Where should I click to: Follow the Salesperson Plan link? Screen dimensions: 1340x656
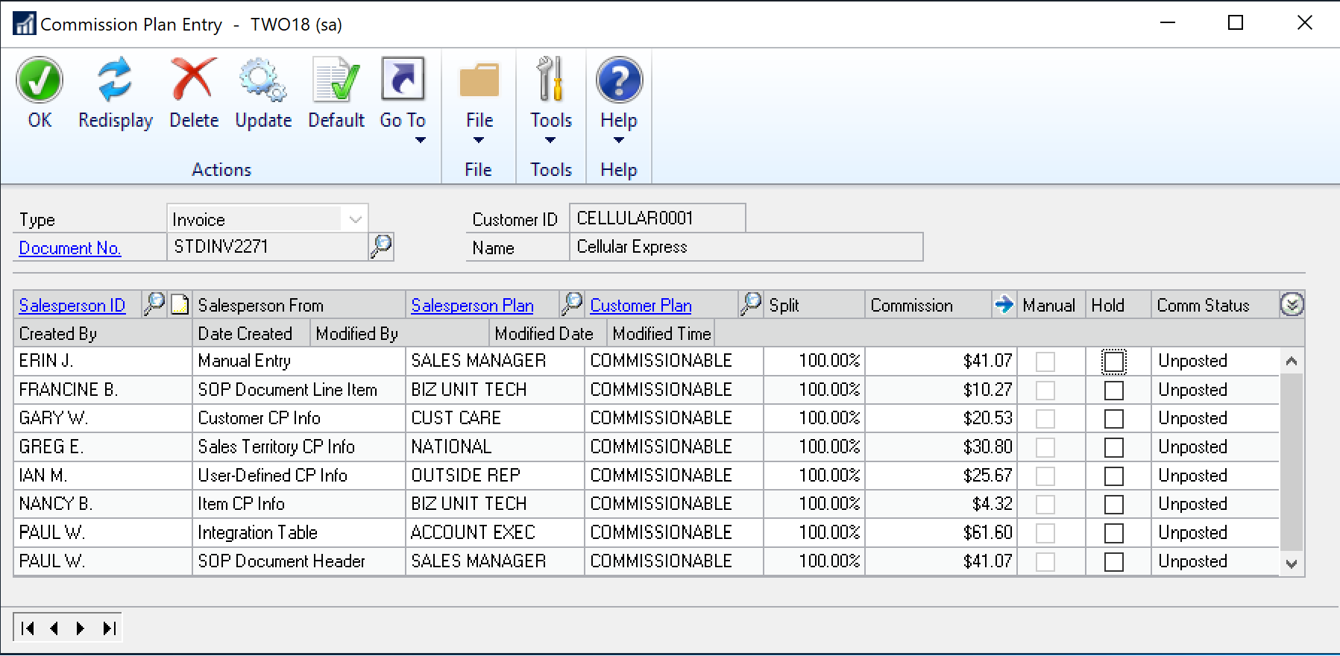pos(472,306)
